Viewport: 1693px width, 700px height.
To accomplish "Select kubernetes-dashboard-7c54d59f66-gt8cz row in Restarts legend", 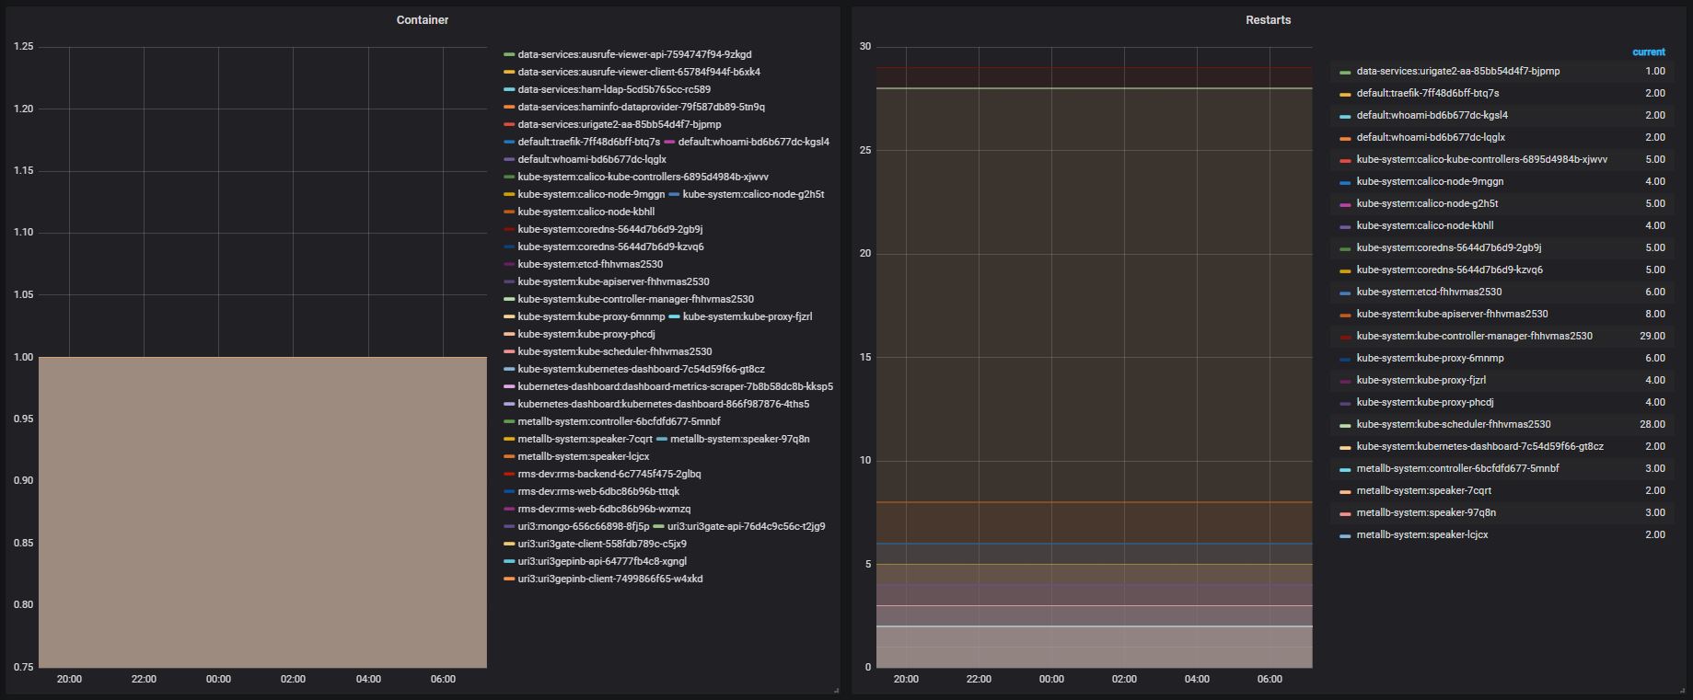I will [x=1502, y=447].
